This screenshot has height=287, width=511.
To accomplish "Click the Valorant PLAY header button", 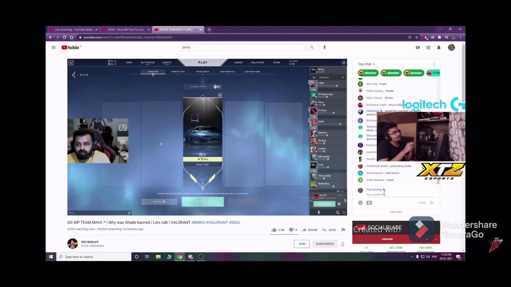I will tap(203, 63).
